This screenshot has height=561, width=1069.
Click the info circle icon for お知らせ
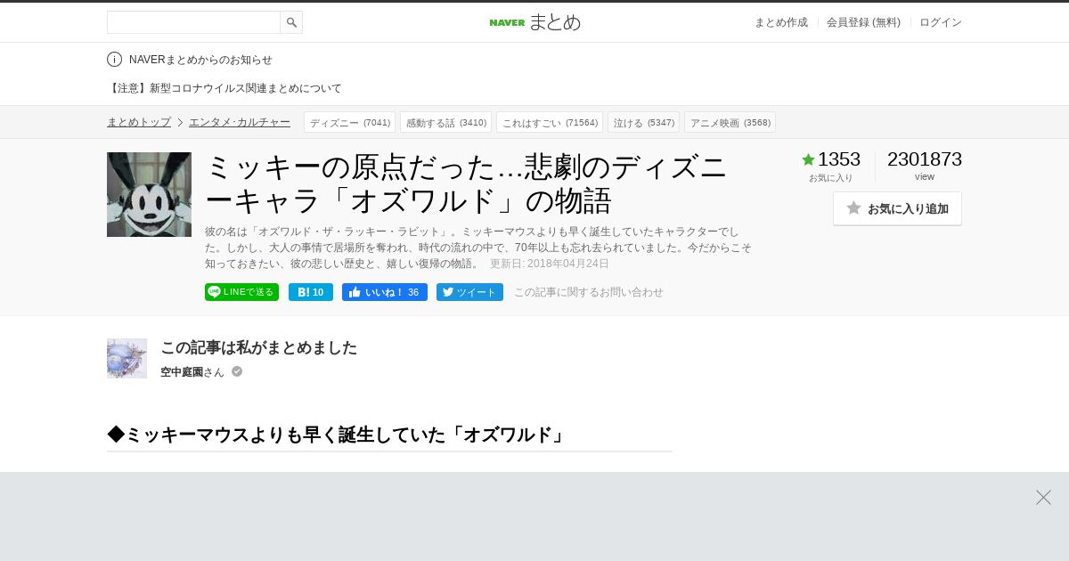114,60
